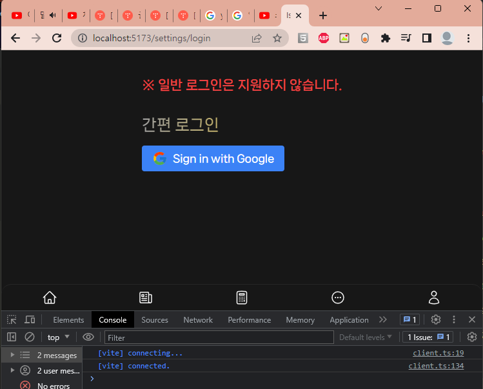Open Console settings gear beside issues counter
Screen dimensions: 483x389
point(472,337)
